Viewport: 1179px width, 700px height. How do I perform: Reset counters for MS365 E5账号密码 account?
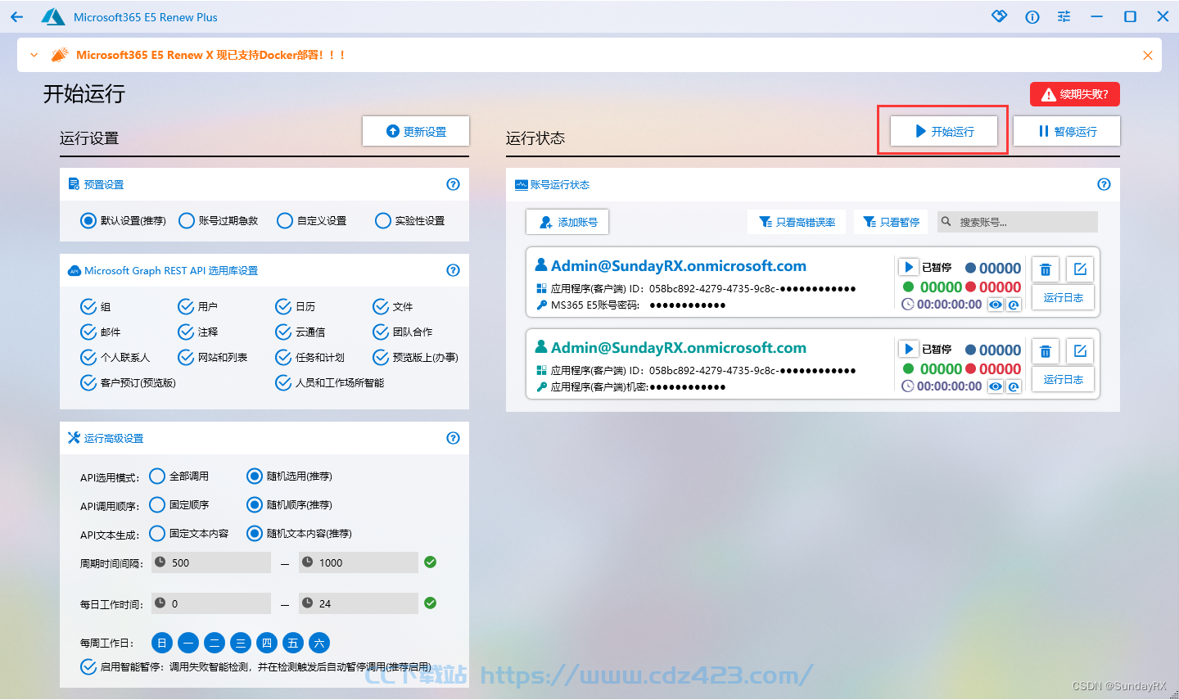(1014, 305)
